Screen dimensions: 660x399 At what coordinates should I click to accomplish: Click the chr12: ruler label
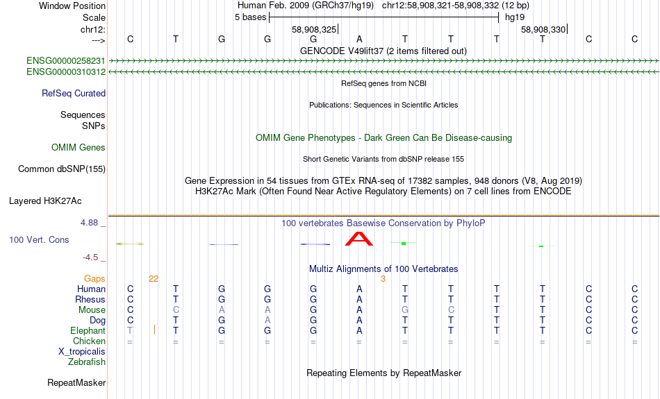92,29
